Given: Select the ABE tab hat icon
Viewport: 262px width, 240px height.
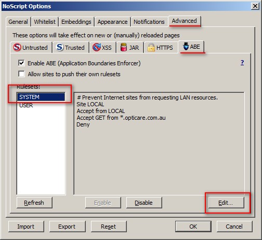Looking at the screenshot, I should (186, 46).
